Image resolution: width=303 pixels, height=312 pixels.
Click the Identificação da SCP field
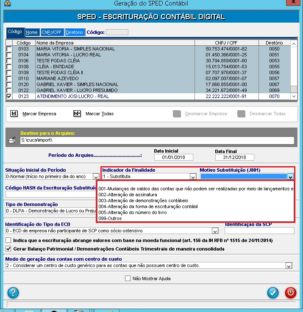coord(259,231)
